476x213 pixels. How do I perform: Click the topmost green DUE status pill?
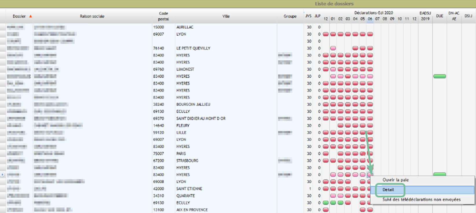pos(439,76)
